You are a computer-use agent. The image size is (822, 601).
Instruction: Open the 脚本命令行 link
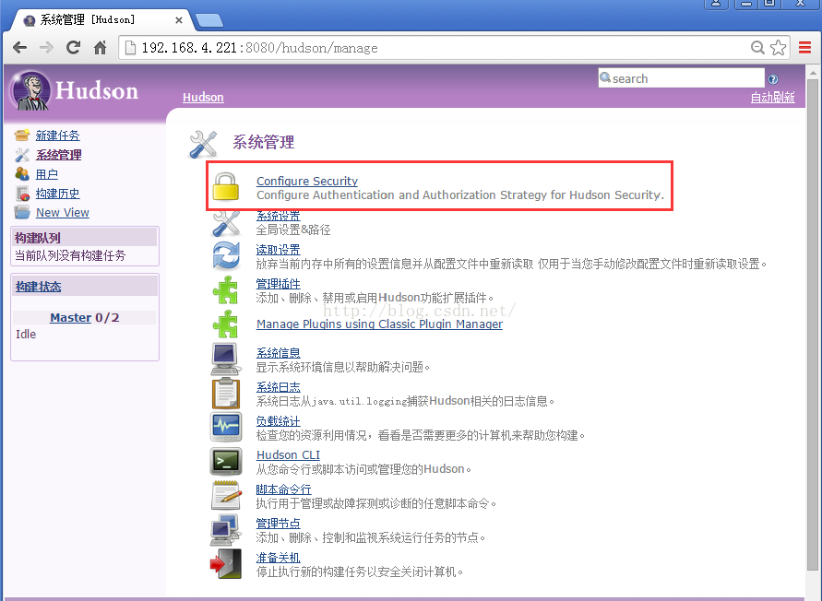283,489
